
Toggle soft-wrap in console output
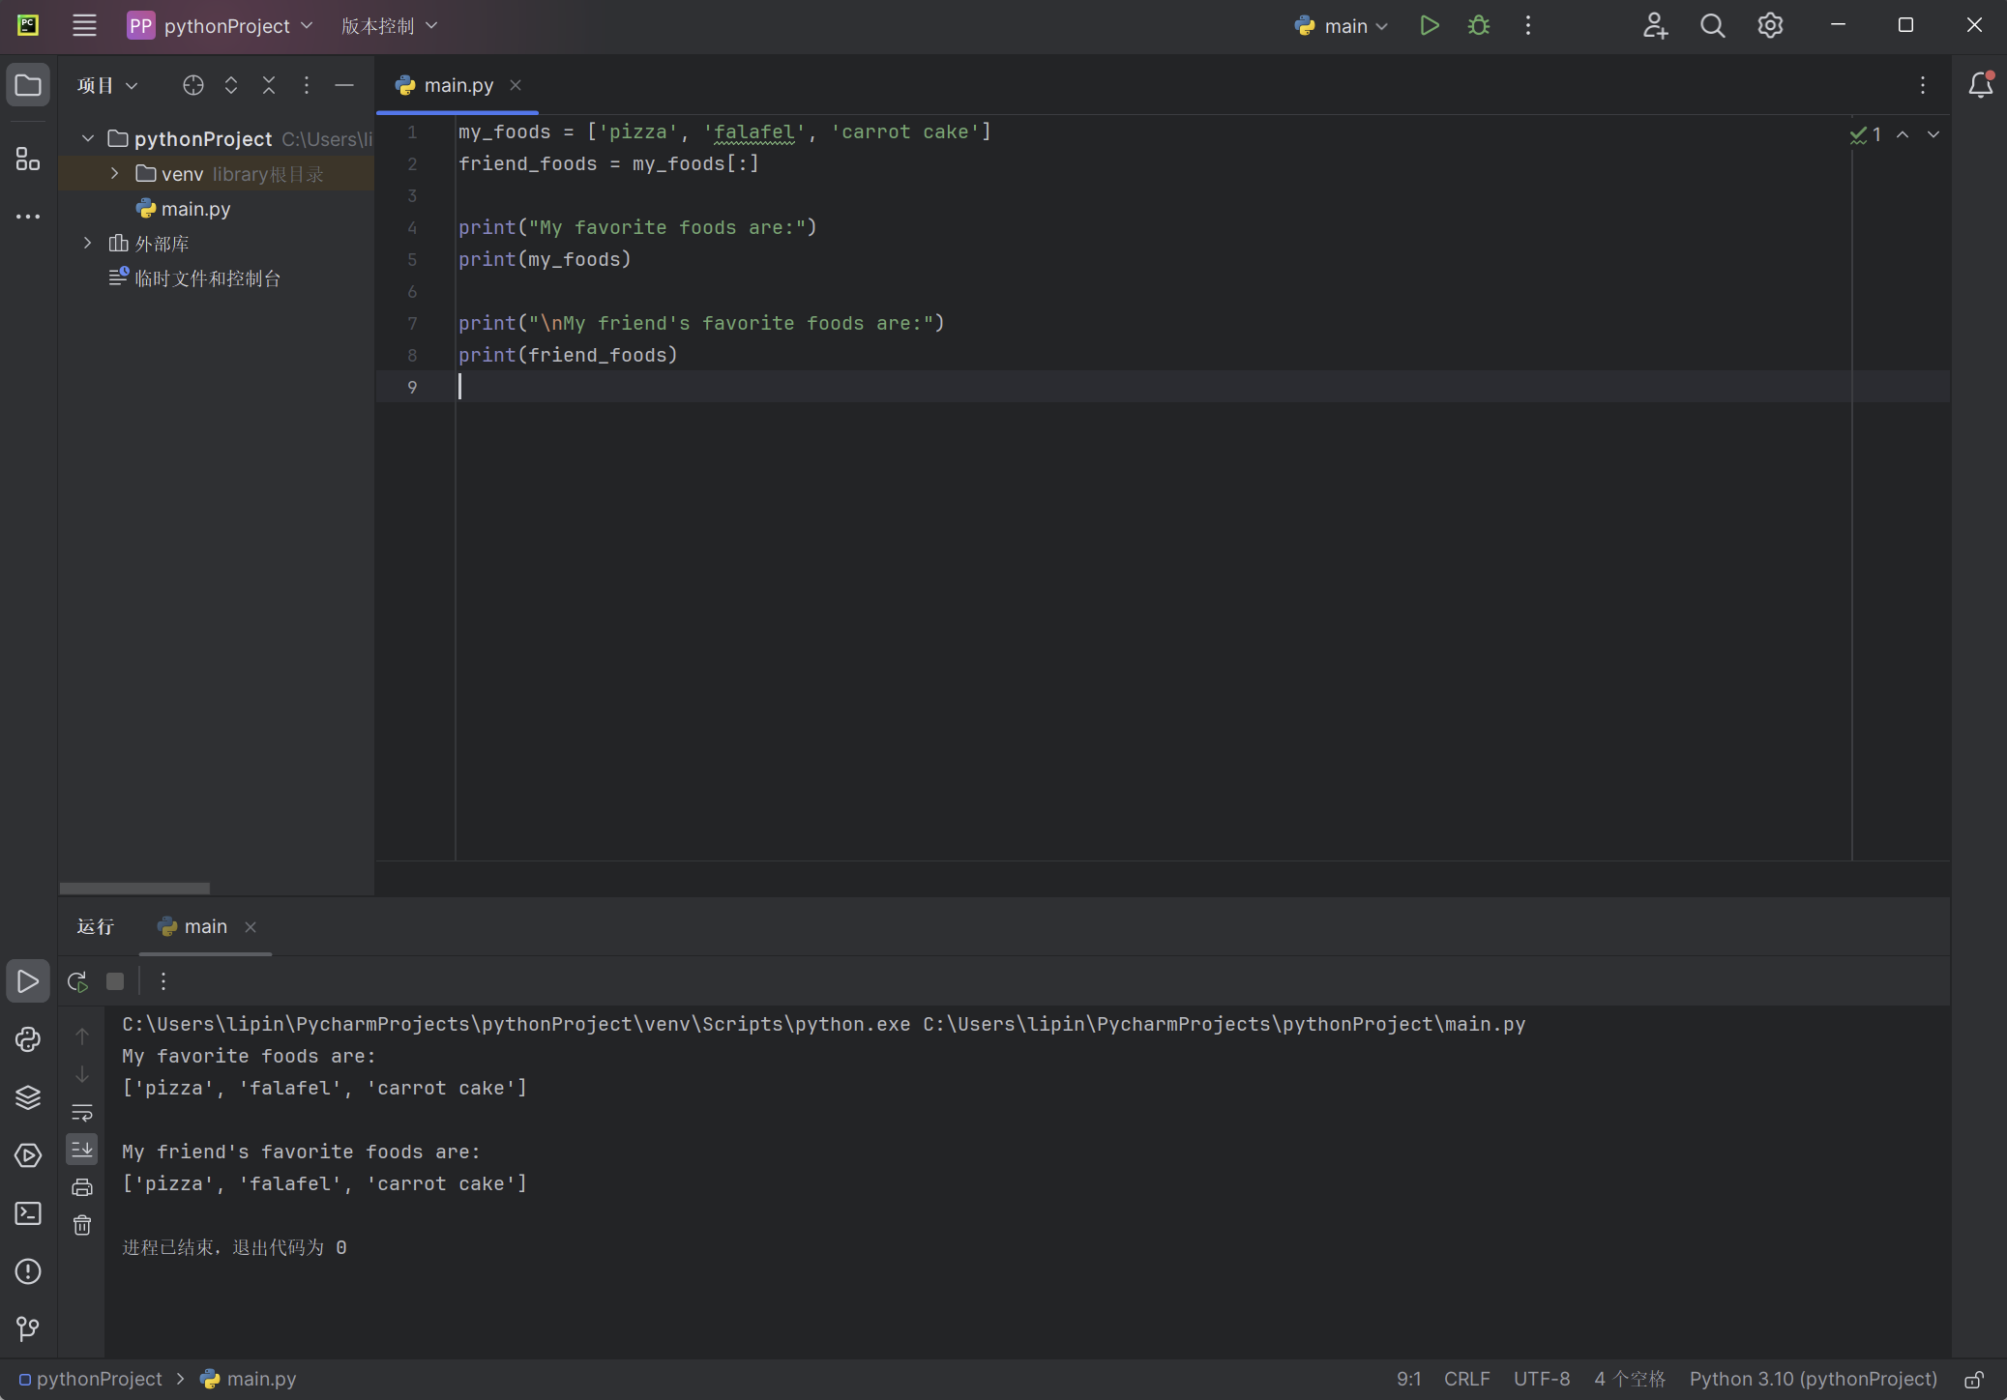(x=82, y=1112)
